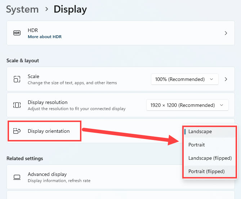Click the HDR badge icon
The height and width of the screenshot is (199, 241).
(17, 33)
